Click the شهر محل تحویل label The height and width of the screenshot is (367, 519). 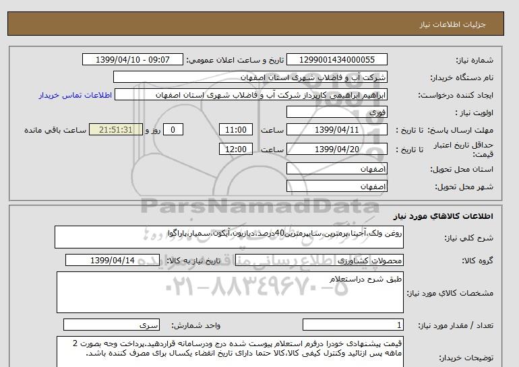tap(464, 187)
